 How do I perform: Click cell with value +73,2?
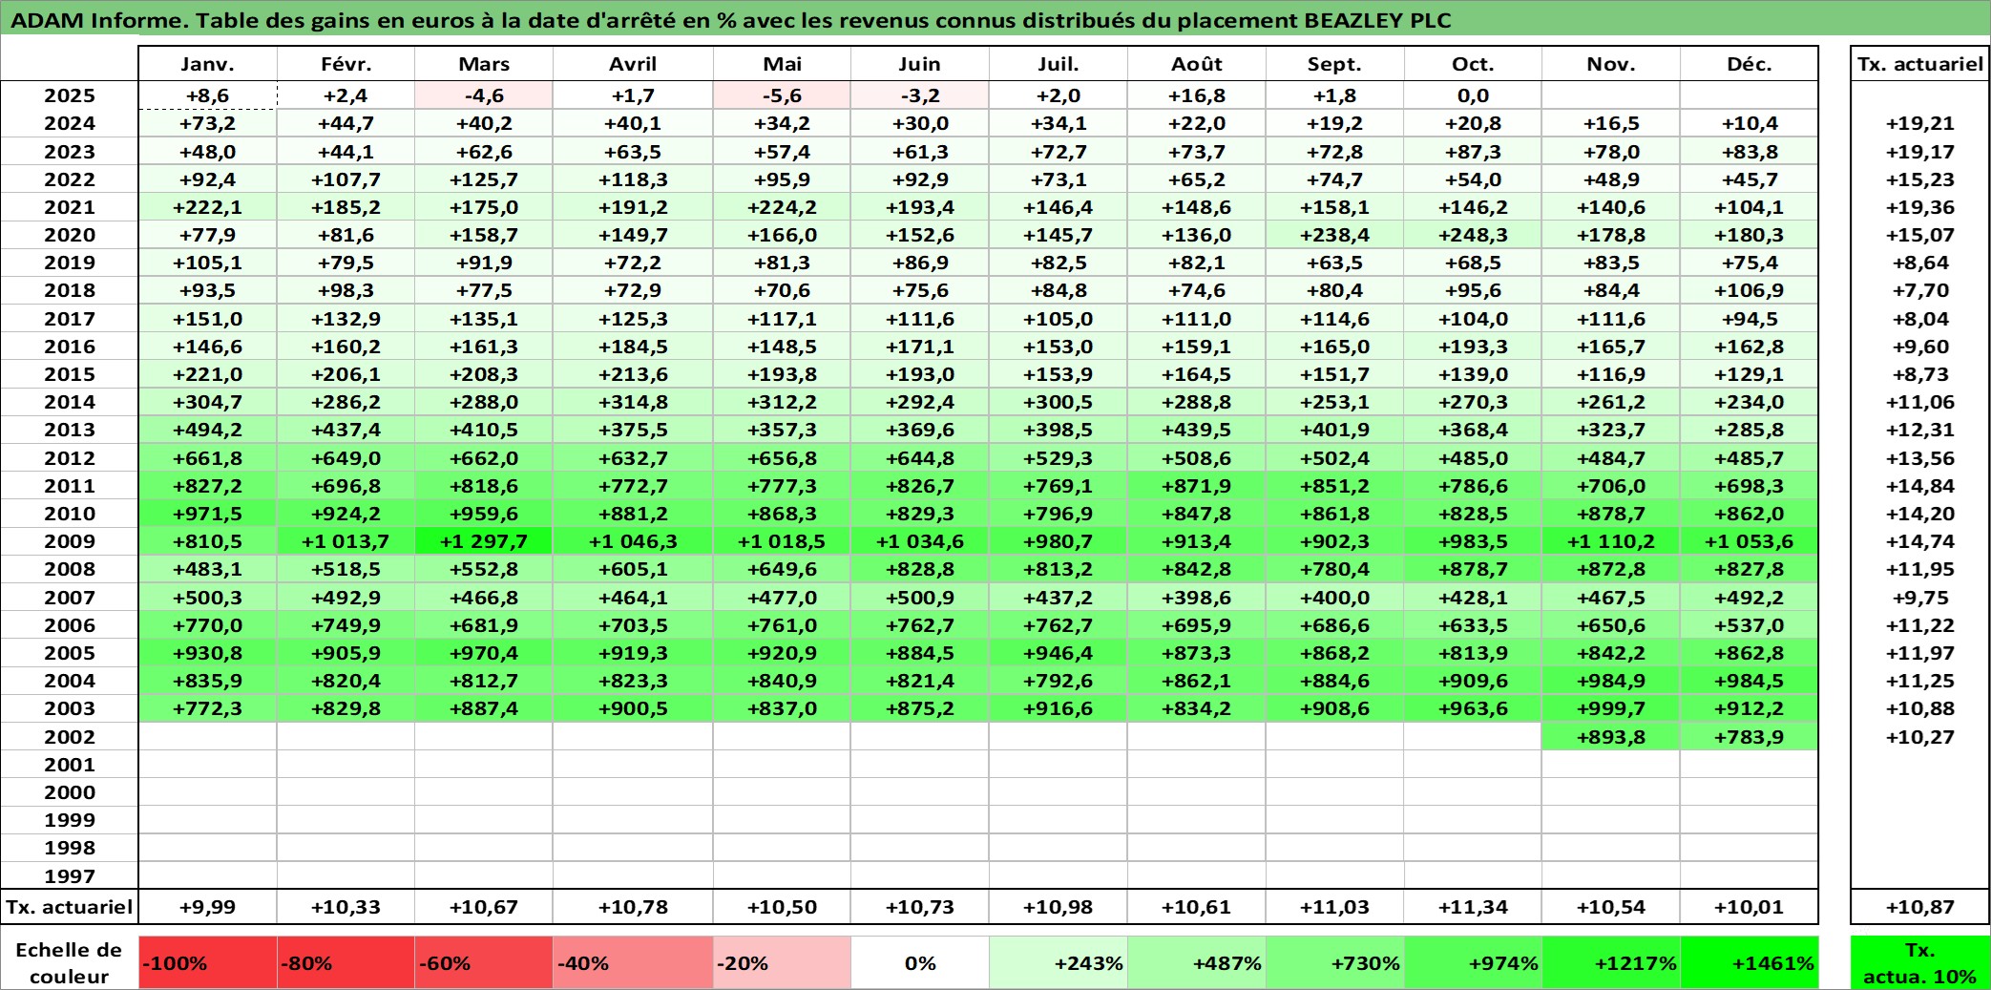coord(208,123)
